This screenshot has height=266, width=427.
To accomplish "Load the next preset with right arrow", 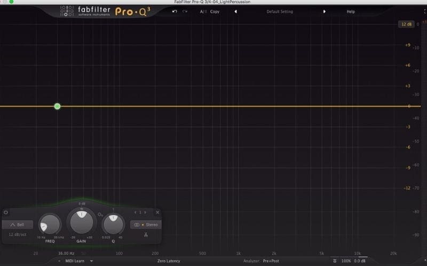I will 324,12.
